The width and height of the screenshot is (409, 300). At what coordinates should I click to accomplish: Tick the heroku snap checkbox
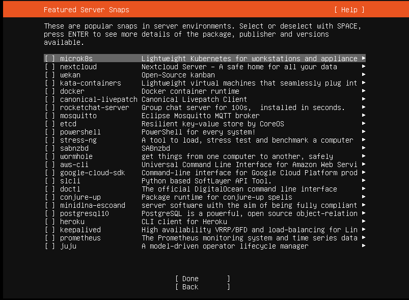tap(50, 222)
